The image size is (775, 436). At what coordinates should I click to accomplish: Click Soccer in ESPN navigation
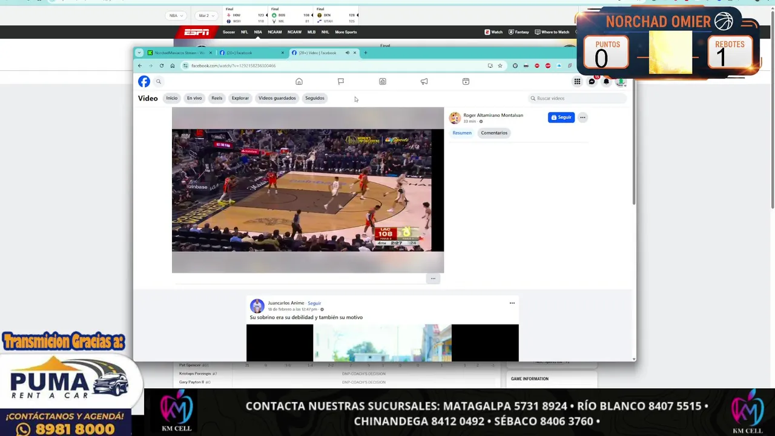pyautogui.click(x=229, y=32)
